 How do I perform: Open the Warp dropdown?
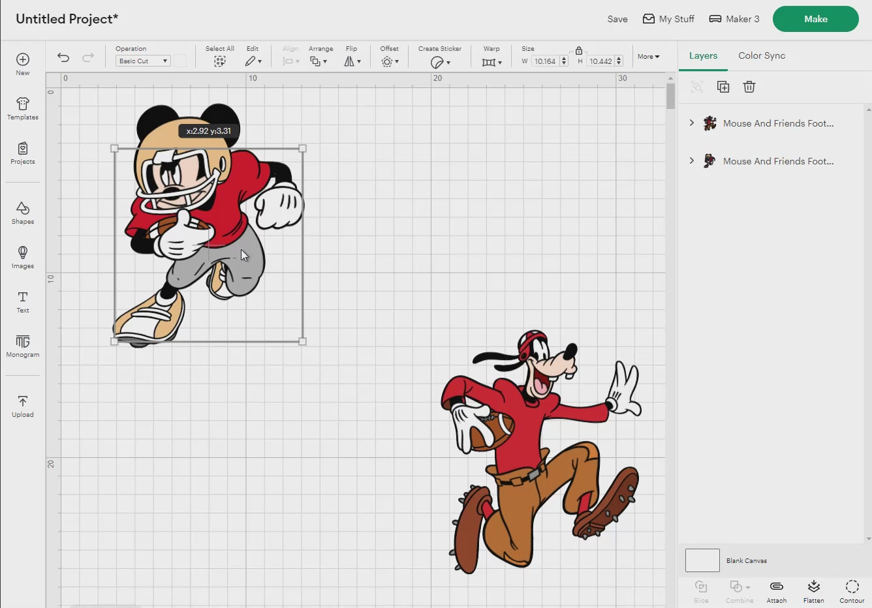click(491, 62)
